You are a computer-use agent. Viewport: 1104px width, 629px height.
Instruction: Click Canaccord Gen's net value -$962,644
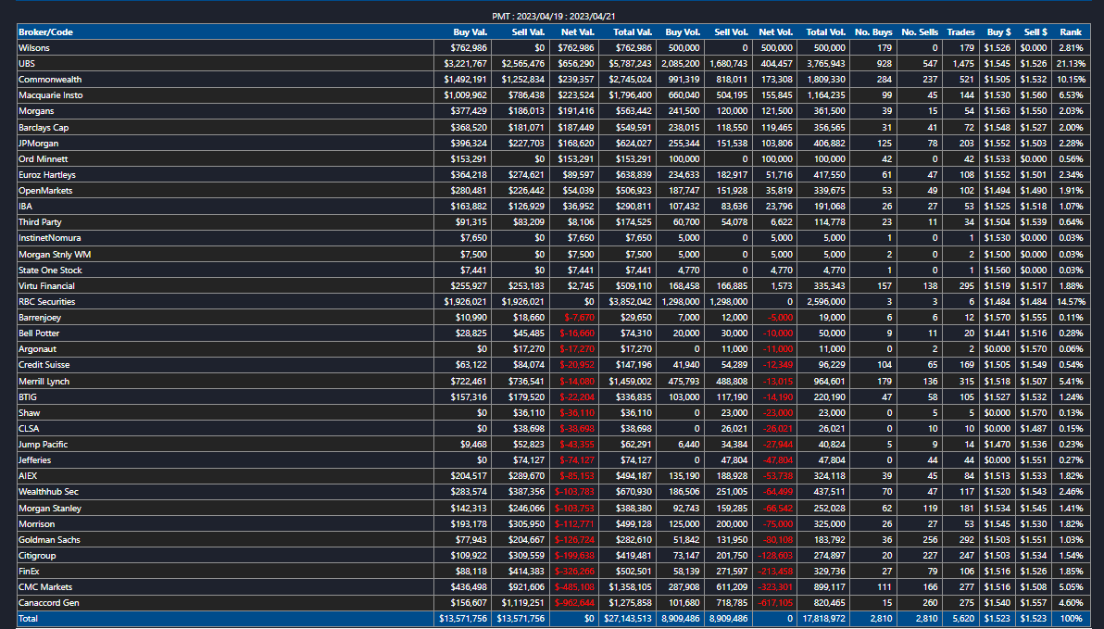(x=574, y=603)
